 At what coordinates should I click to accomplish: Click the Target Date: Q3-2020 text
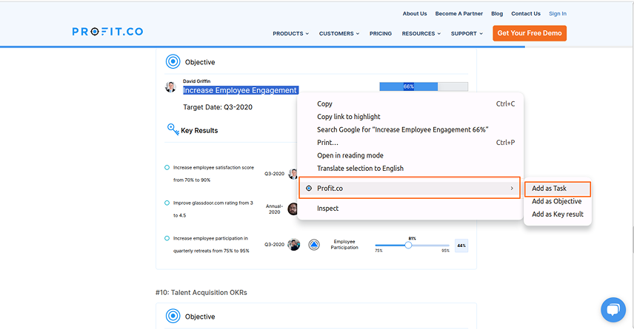(218, 107)
